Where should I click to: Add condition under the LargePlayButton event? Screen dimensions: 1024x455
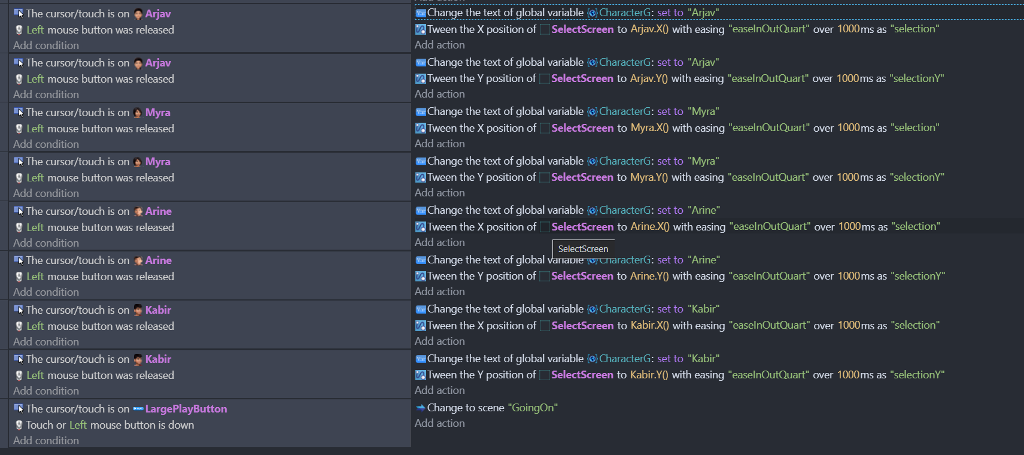coord(46,441)
